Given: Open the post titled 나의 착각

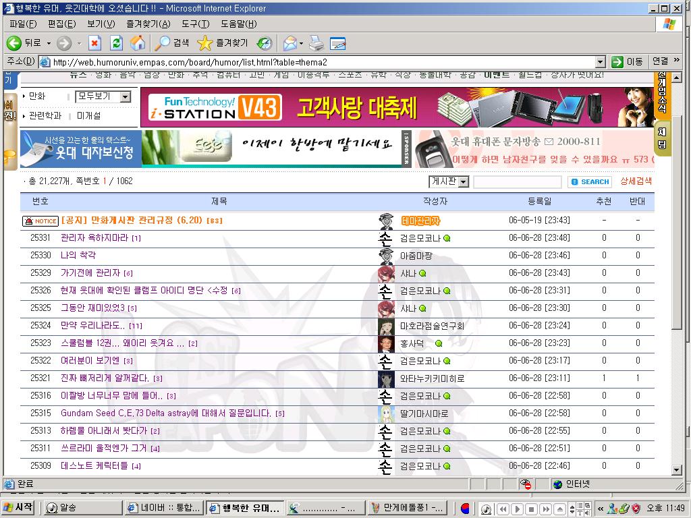Looking at the screenshot, I should click(x=78, y=256).
